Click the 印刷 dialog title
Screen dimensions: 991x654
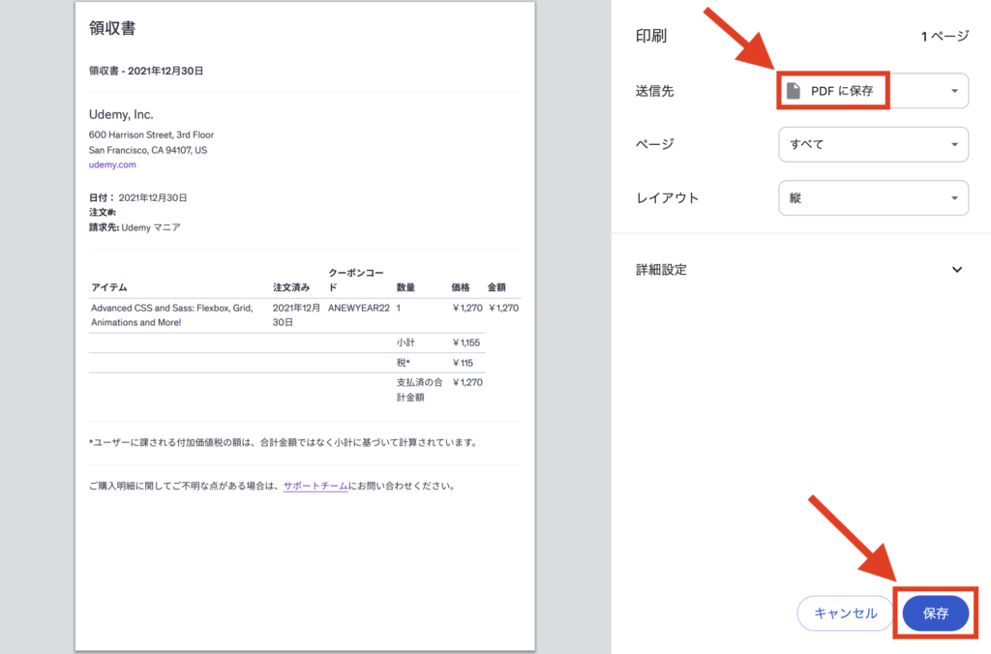pos(650,37)
